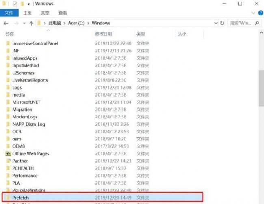The width and height of the screenshot is (264, 204).
Task: Click the scrollbar up arrow
Action: point(261,33)
